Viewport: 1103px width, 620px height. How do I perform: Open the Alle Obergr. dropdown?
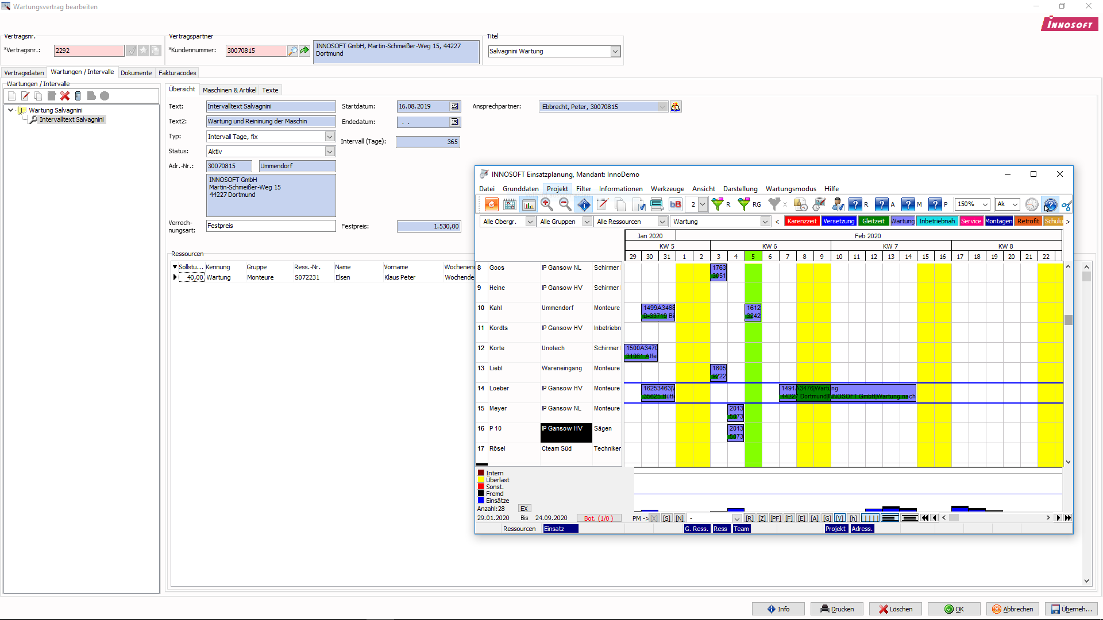coord(530,222)
